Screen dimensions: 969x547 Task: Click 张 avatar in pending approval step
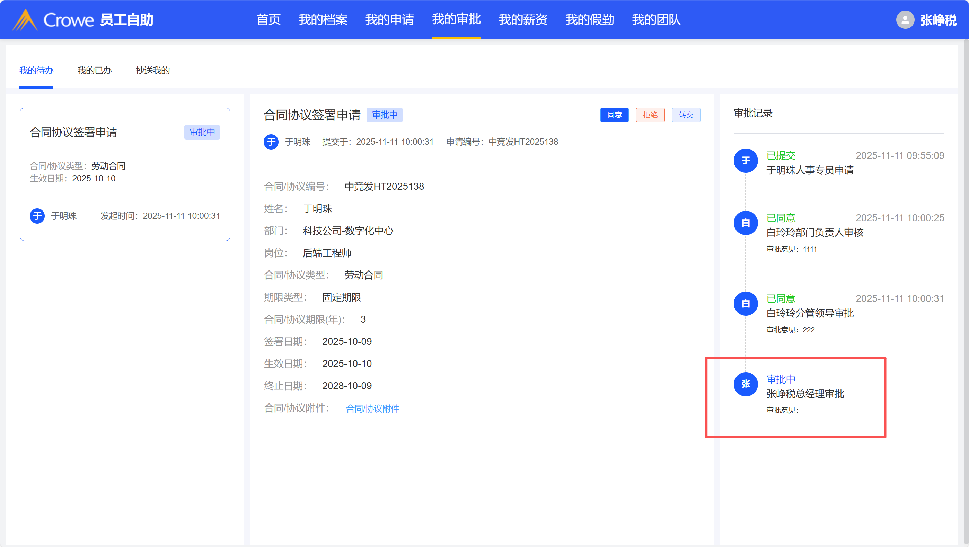(745, 384)
